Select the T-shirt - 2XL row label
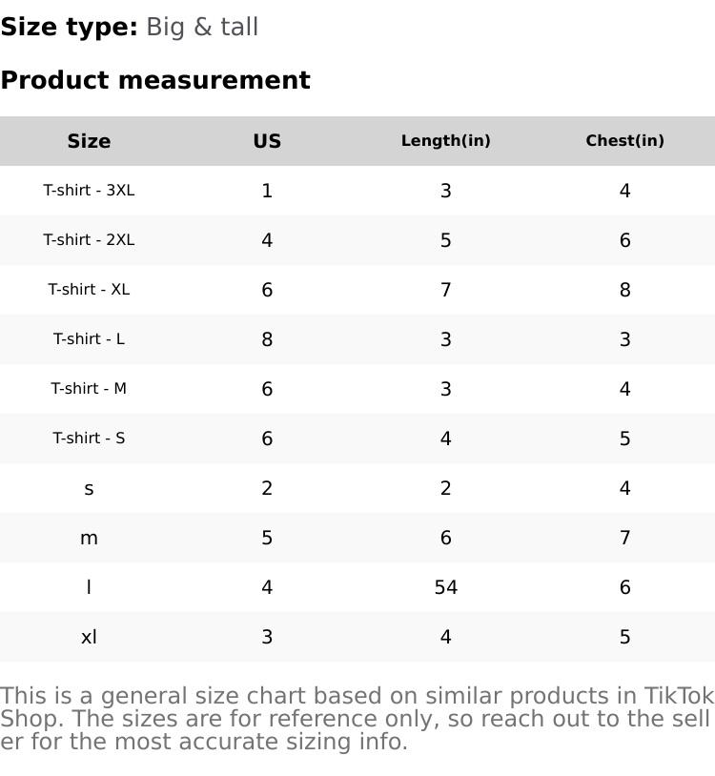The image size is (715, 776). pyautogui.click(x=89, y=240)
